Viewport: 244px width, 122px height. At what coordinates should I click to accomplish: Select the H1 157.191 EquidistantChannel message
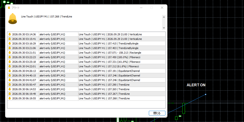109,71
